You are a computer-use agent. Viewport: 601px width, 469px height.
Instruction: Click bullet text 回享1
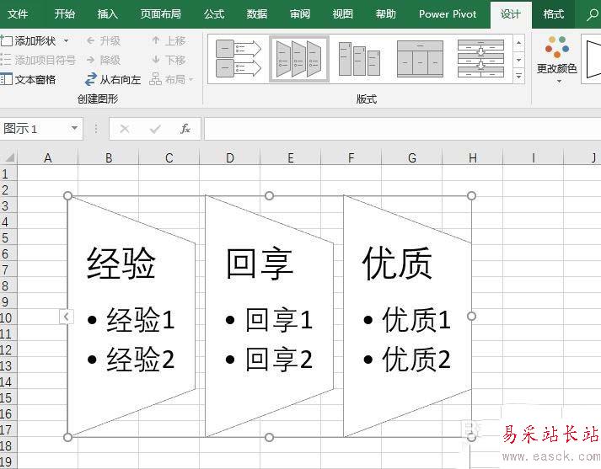pyautogui.click(x=279, y=319)
